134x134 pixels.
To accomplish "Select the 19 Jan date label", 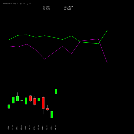I will coord(8,128).
